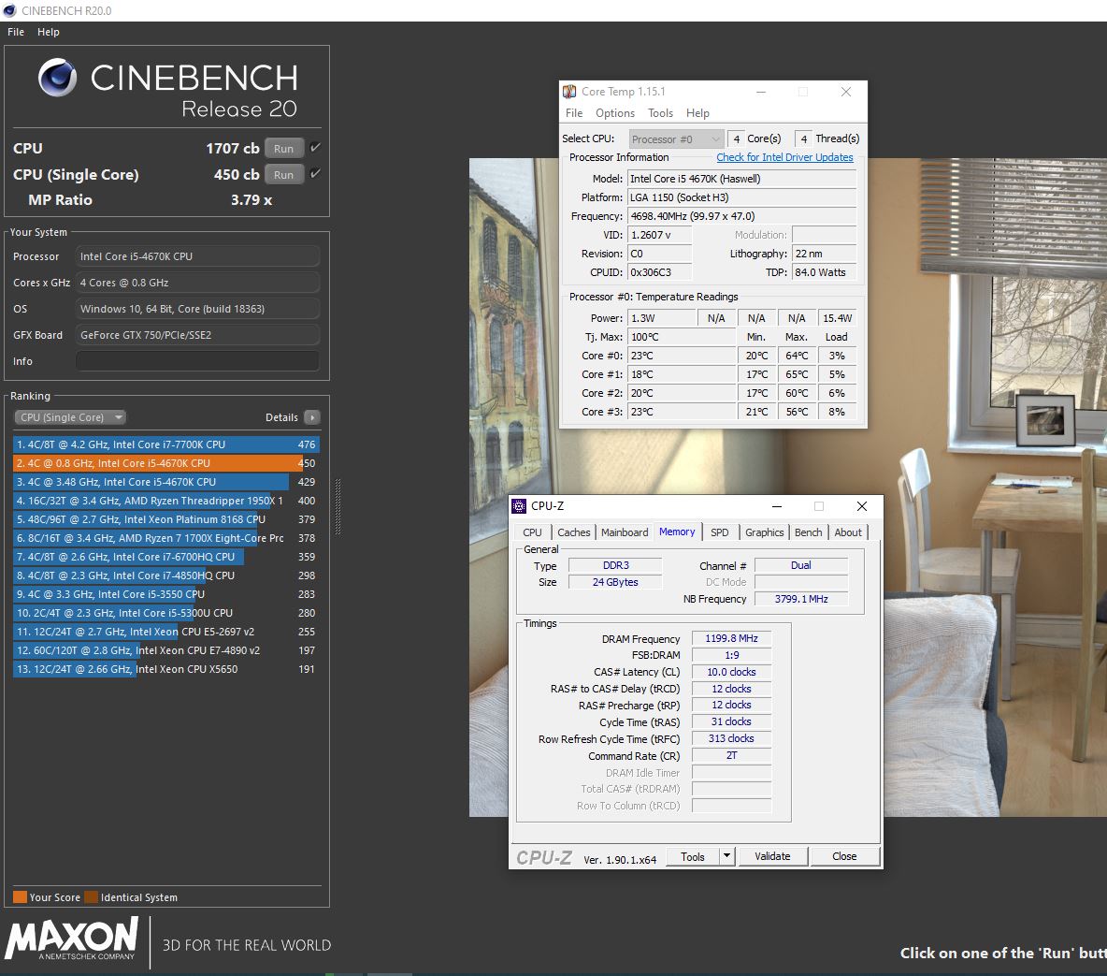Image resolution: width=1107 pixels, height=976 pixels.
Task: Open Core Temp File menu
Action: (574, 113)
